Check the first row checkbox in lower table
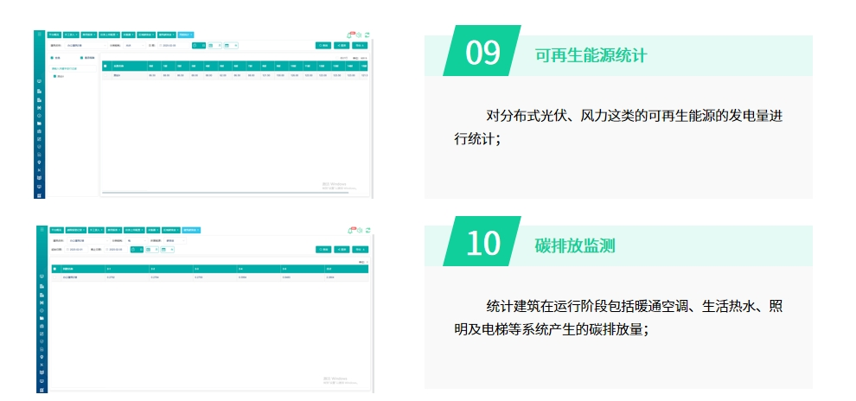Image resolution: width=856 pixels, height=401 pixels. [56, 277]
